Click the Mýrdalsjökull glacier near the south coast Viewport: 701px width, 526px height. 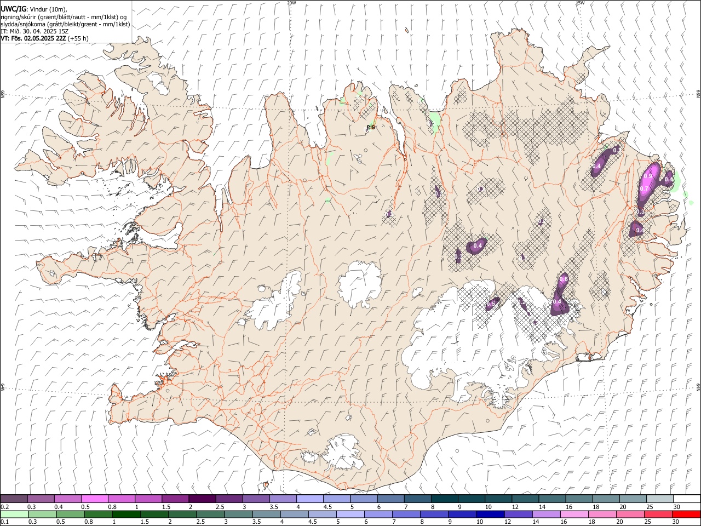coord(343,452)
